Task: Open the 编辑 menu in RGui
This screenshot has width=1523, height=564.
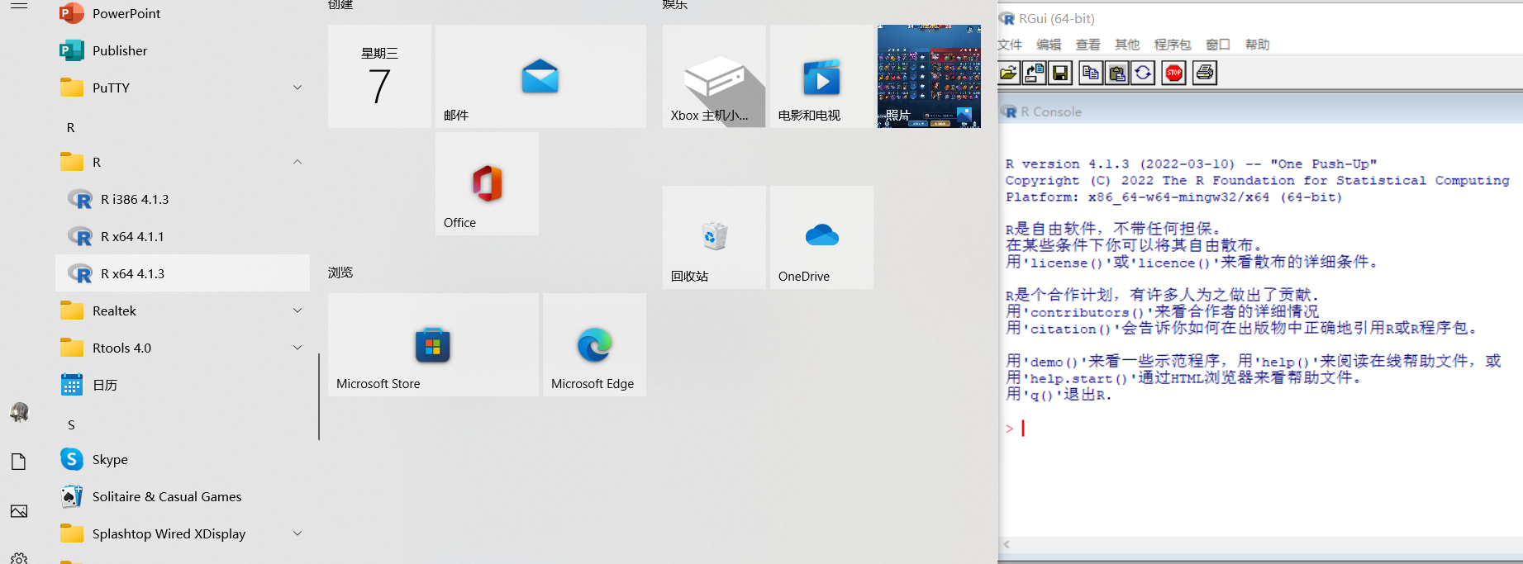Action: click(x=1049, y=45)
